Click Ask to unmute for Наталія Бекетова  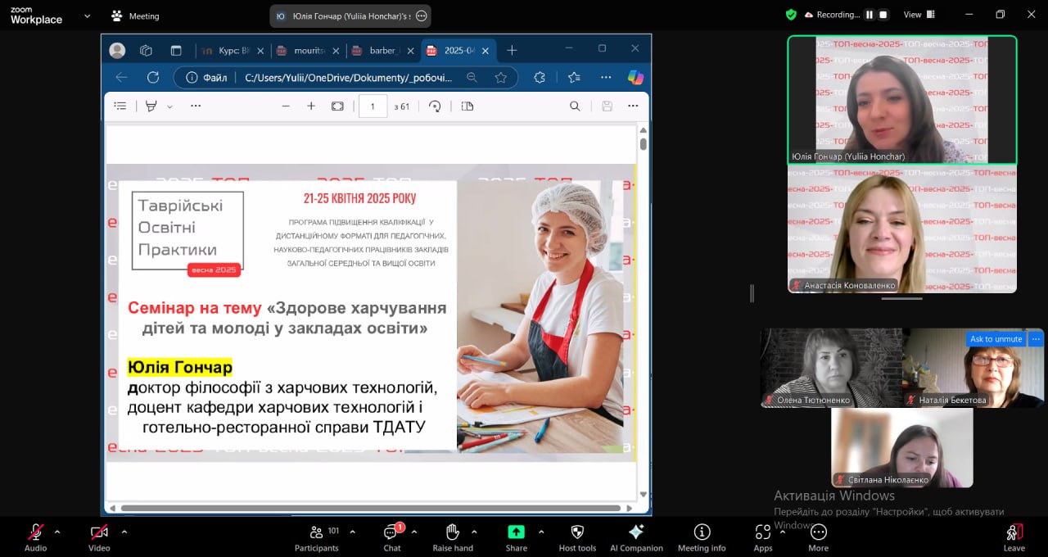(996, 339)
